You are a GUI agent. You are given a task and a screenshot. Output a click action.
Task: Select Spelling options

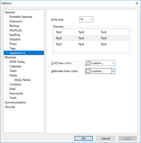(x=15, y=35)
